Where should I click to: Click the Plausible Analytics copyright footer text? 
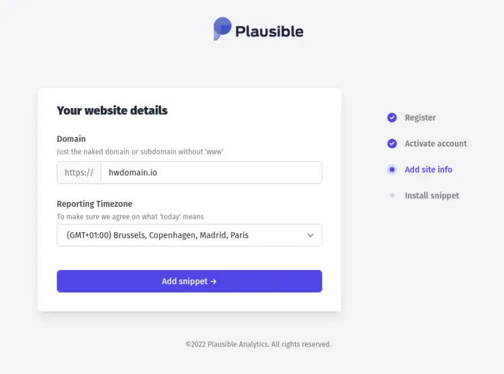pos(258,344)
